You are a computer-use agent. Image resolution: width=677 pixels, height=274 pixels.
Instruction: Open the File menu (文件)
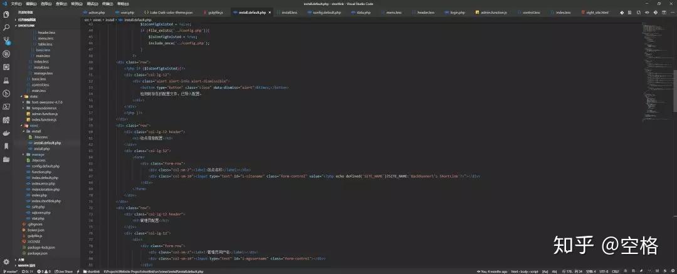[17, 4]
